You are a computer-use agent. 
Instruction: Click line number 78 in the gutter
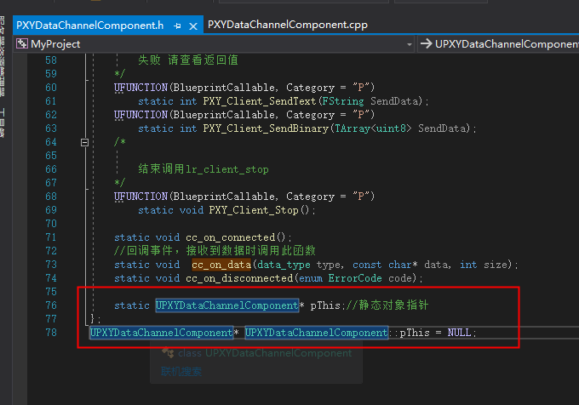click(51, 333)
